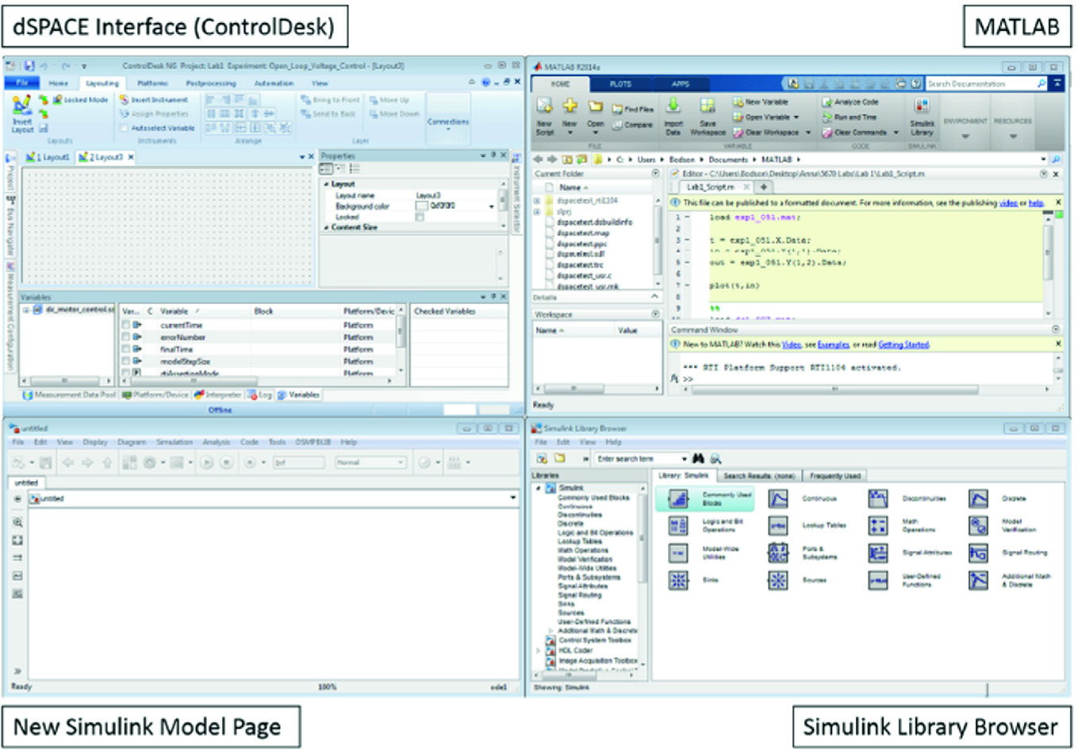Open the Sources library icon
The image size is (1078, 750).
(x=778, y=580)
